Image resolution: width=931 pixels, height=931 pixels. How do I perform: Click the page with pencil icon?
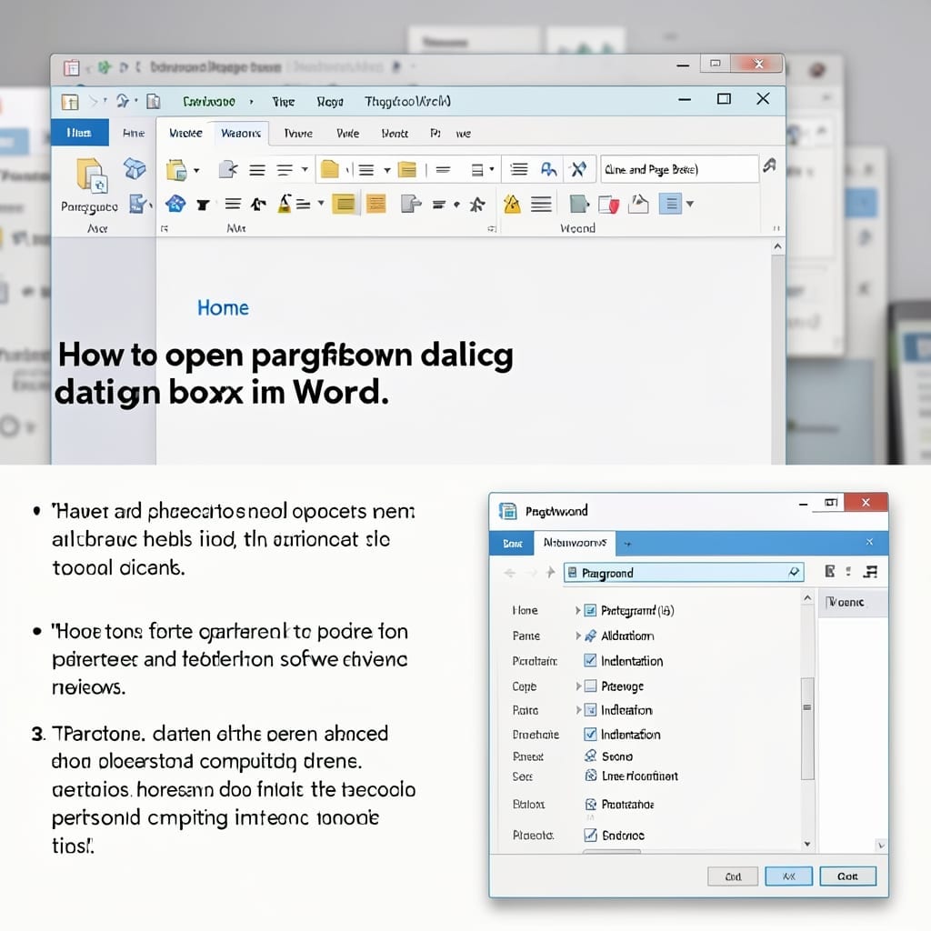click(638, 205)
